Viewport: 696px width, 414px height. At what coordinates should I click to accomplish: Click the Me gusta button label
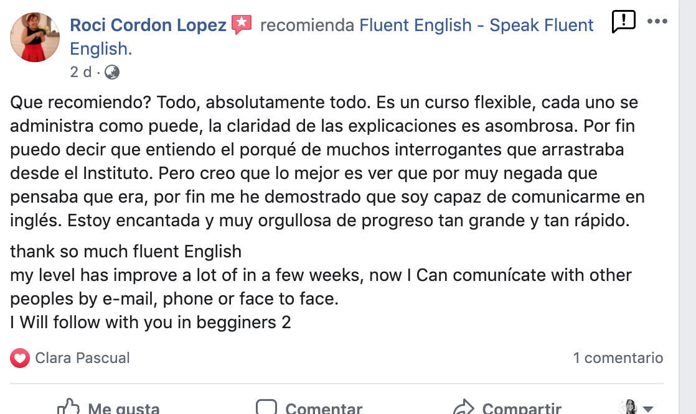point(124,408)
